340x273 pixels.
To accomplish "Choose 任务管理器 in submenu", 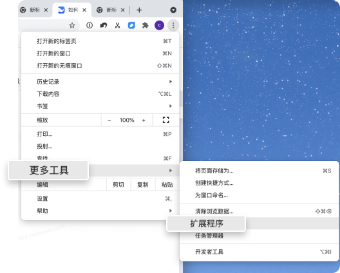I will [259, 236].
